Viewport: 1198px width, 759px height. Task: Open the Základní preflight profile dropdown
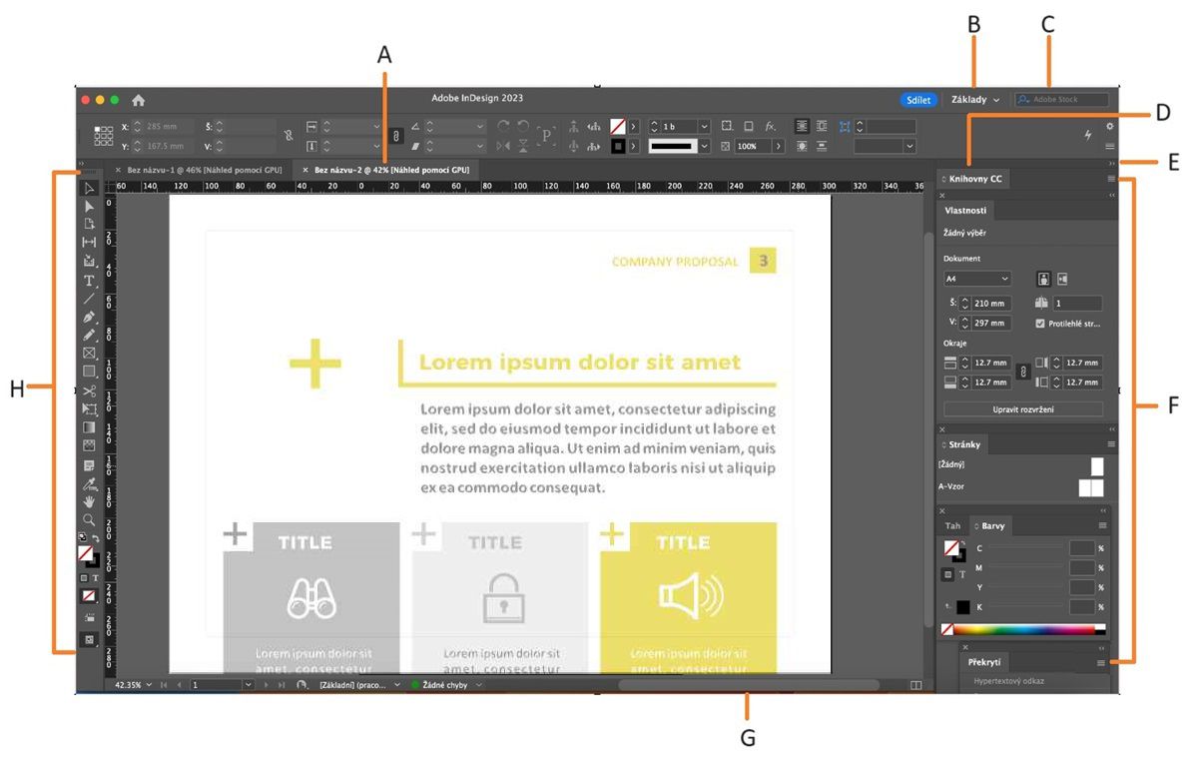[397, 686]
